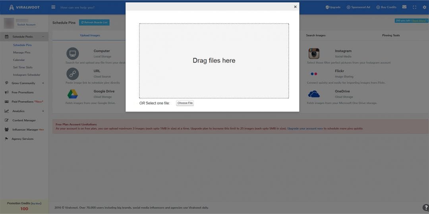Open Manage Pins in sidebar

pyautogui.click(x=21, y=53)
